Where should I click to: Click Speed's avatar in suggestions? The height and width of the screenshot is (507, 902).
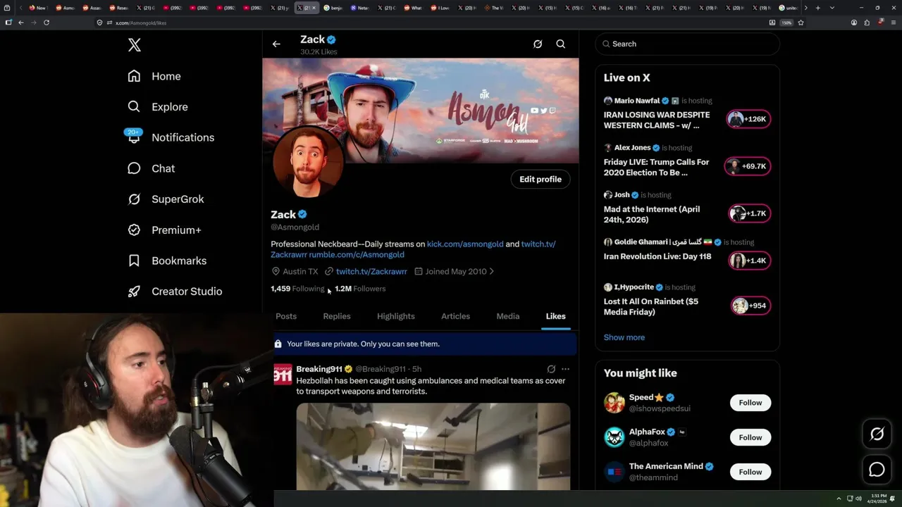pyautogui.click(x=614, y=403)
